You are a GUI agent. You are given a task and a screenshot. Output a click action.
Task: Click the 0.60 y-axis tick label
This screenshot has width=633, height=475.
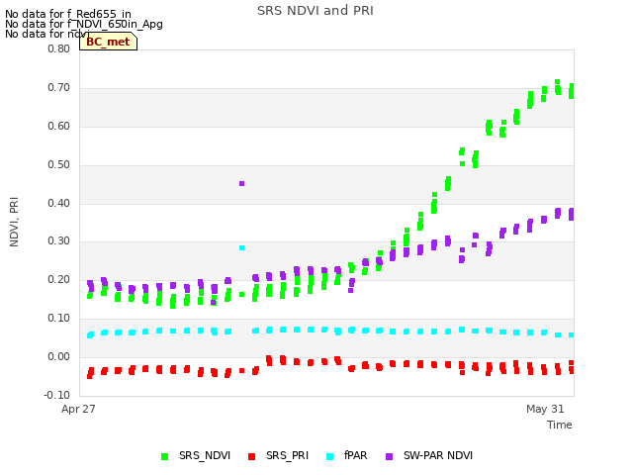point(59,126)
